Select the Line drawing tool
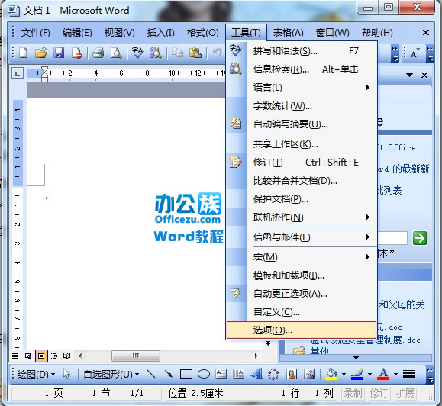Screen dimensions: 442x406 click(151, 374)
